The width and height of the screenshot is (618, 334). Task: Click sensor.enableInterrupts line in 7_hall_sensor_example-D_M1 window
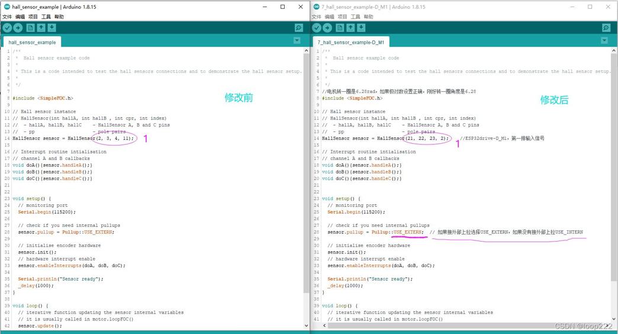(x=381, y=266)
